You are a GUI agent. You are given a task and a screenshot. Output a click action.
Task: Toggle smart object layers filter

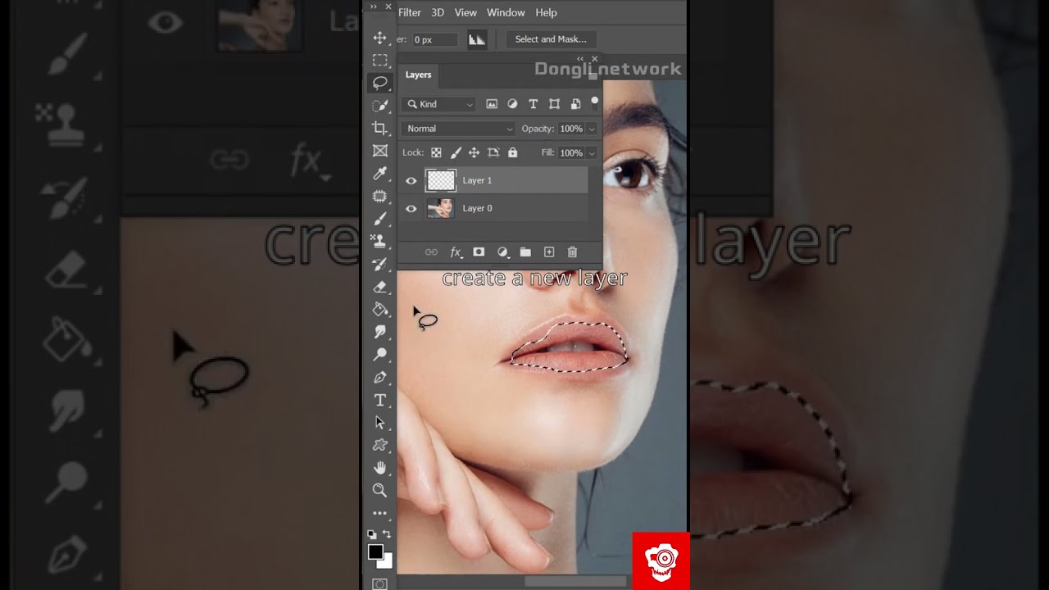(x=575, y=104)
